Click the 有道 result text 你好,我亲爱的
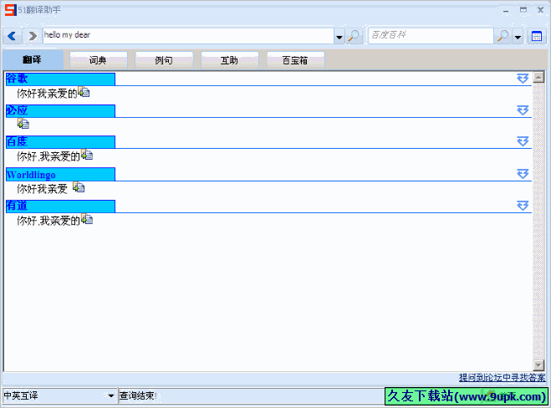Screen dimensions: 551x408 click(48, 221)
